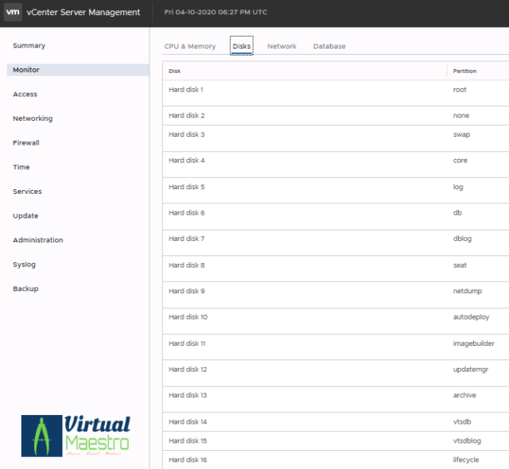Open the Backup section

pos(25,289)
